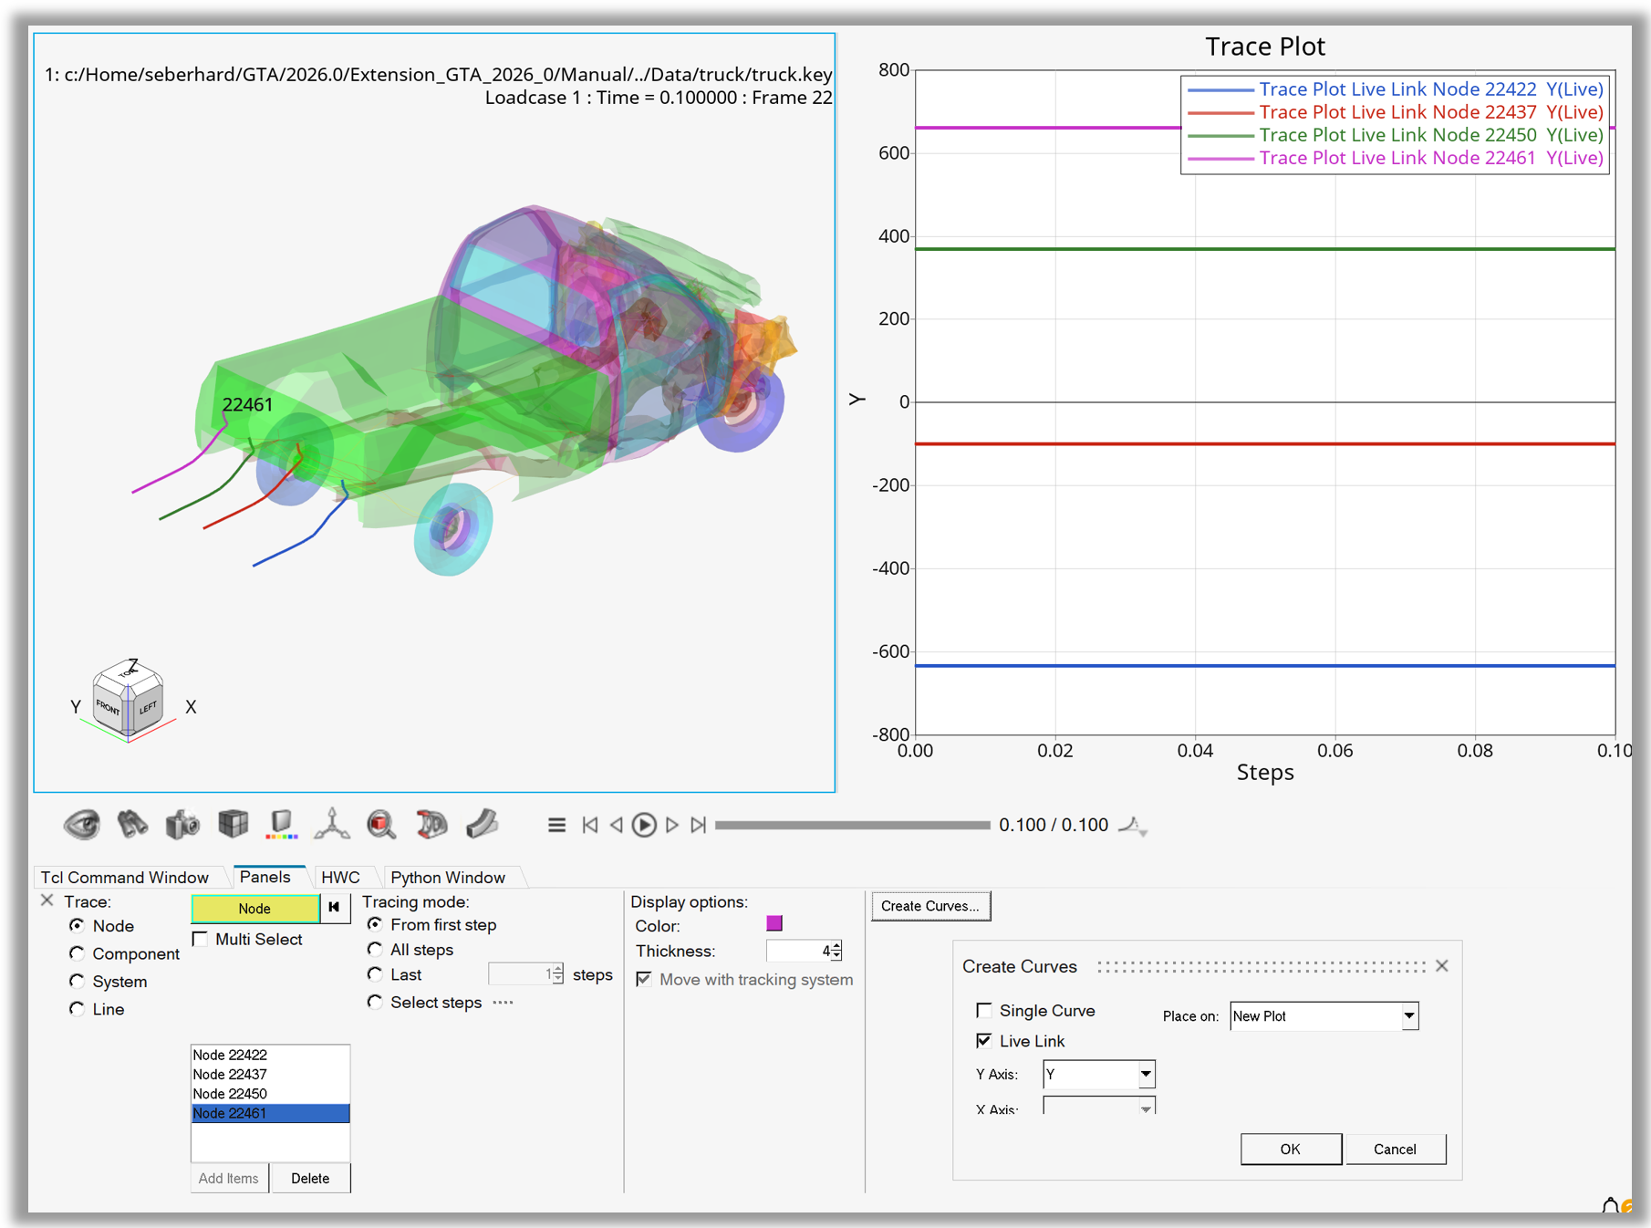
Task: Click the notification bell icon
Action: tap(1611, 1206)
